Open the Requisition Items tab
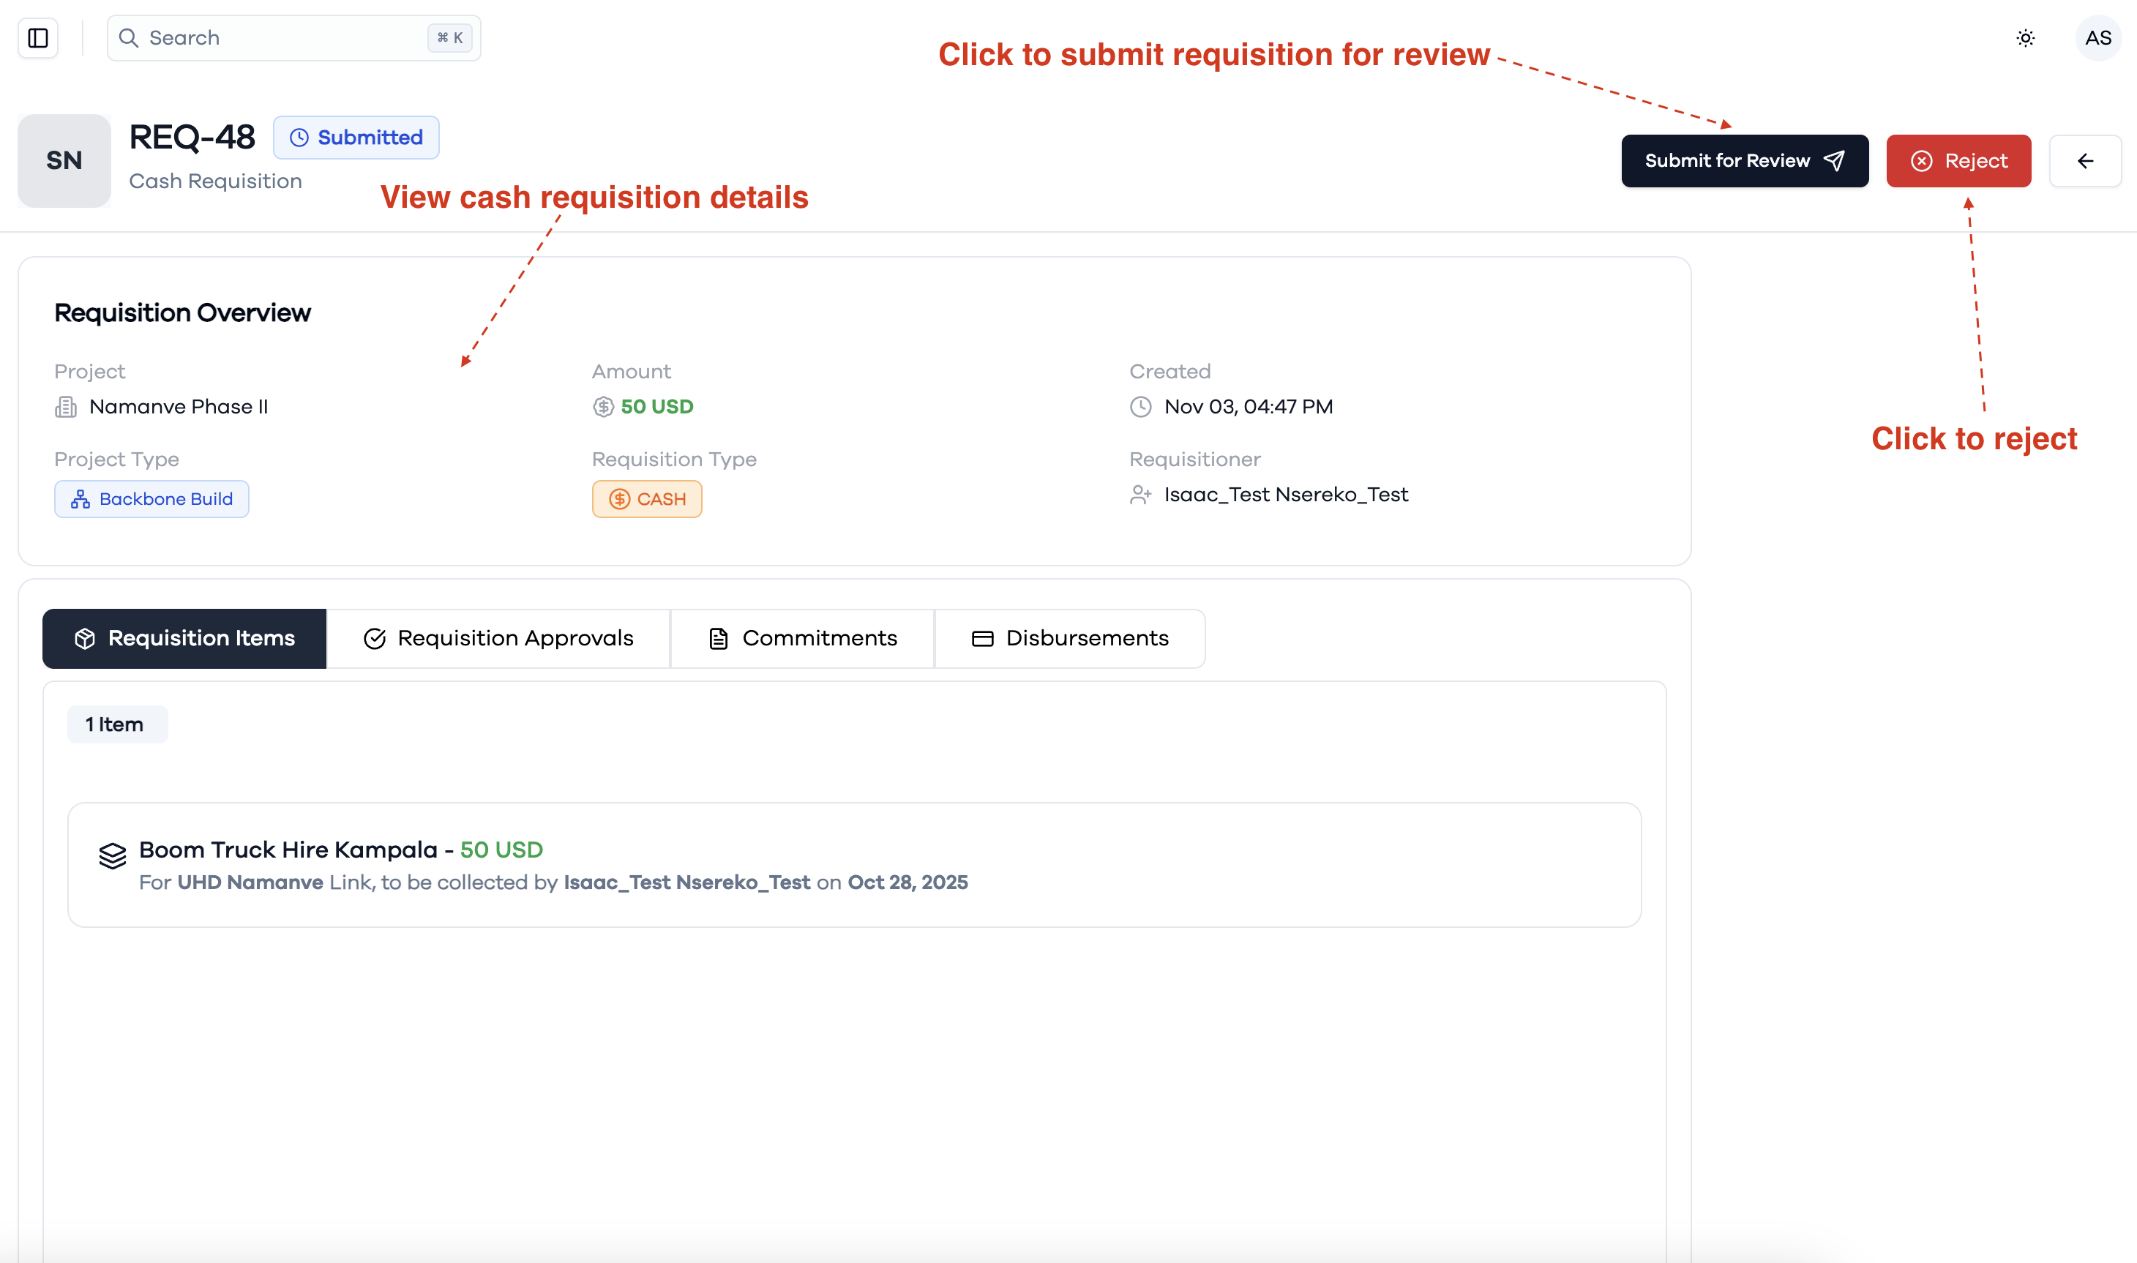Image resolution: width=2137 pixels, height=1263 pixels. point(184,638)
